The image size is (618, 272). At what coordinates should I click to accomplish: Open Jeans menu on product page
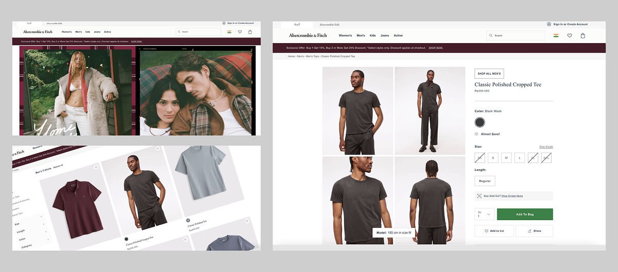385,35
